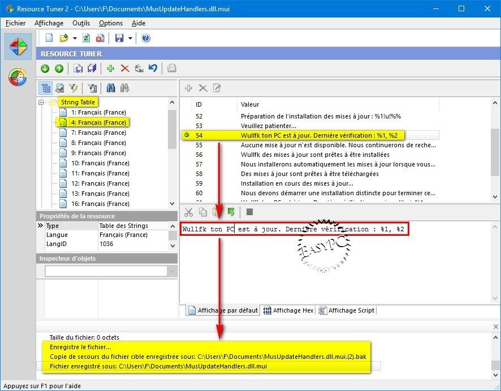The width and height of the screenshot is (501, 391).
Task: Switch to the Affichage par défaut tab
Action: (x=223, y=310)
